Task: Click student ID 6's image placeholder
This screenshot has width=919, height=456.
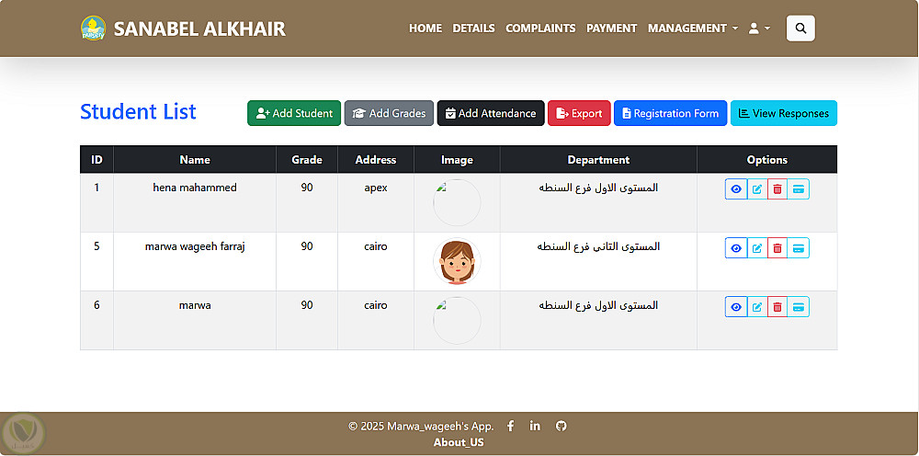Action: [x=457, y=321]
